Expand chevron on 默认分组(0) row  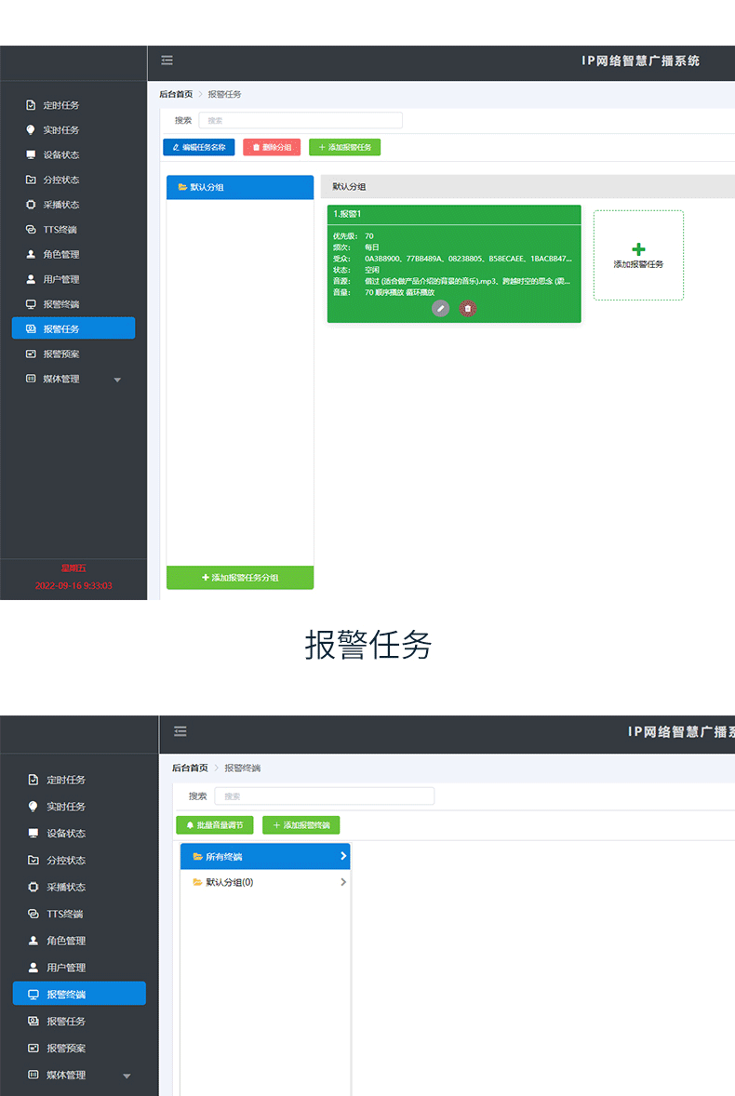[x=343, y=882]
